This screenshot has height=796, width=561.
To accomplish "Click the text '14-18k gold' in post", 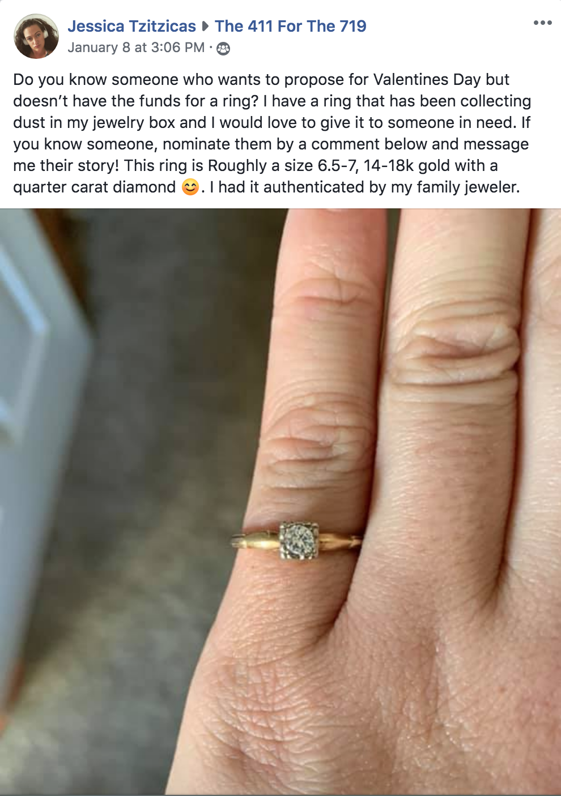I will (407, 165).
